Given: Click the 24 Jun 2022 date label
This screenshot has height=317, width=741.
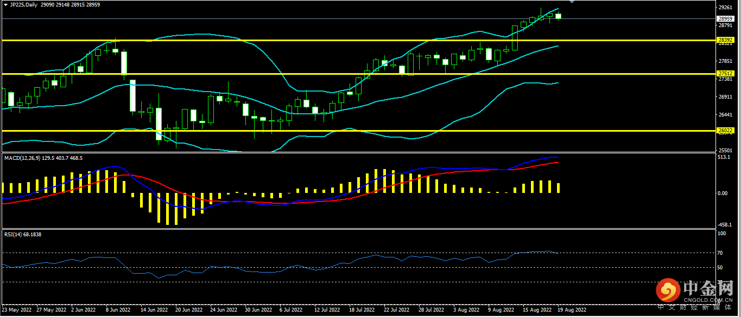Looking at the screenshot, I should 224,310.
